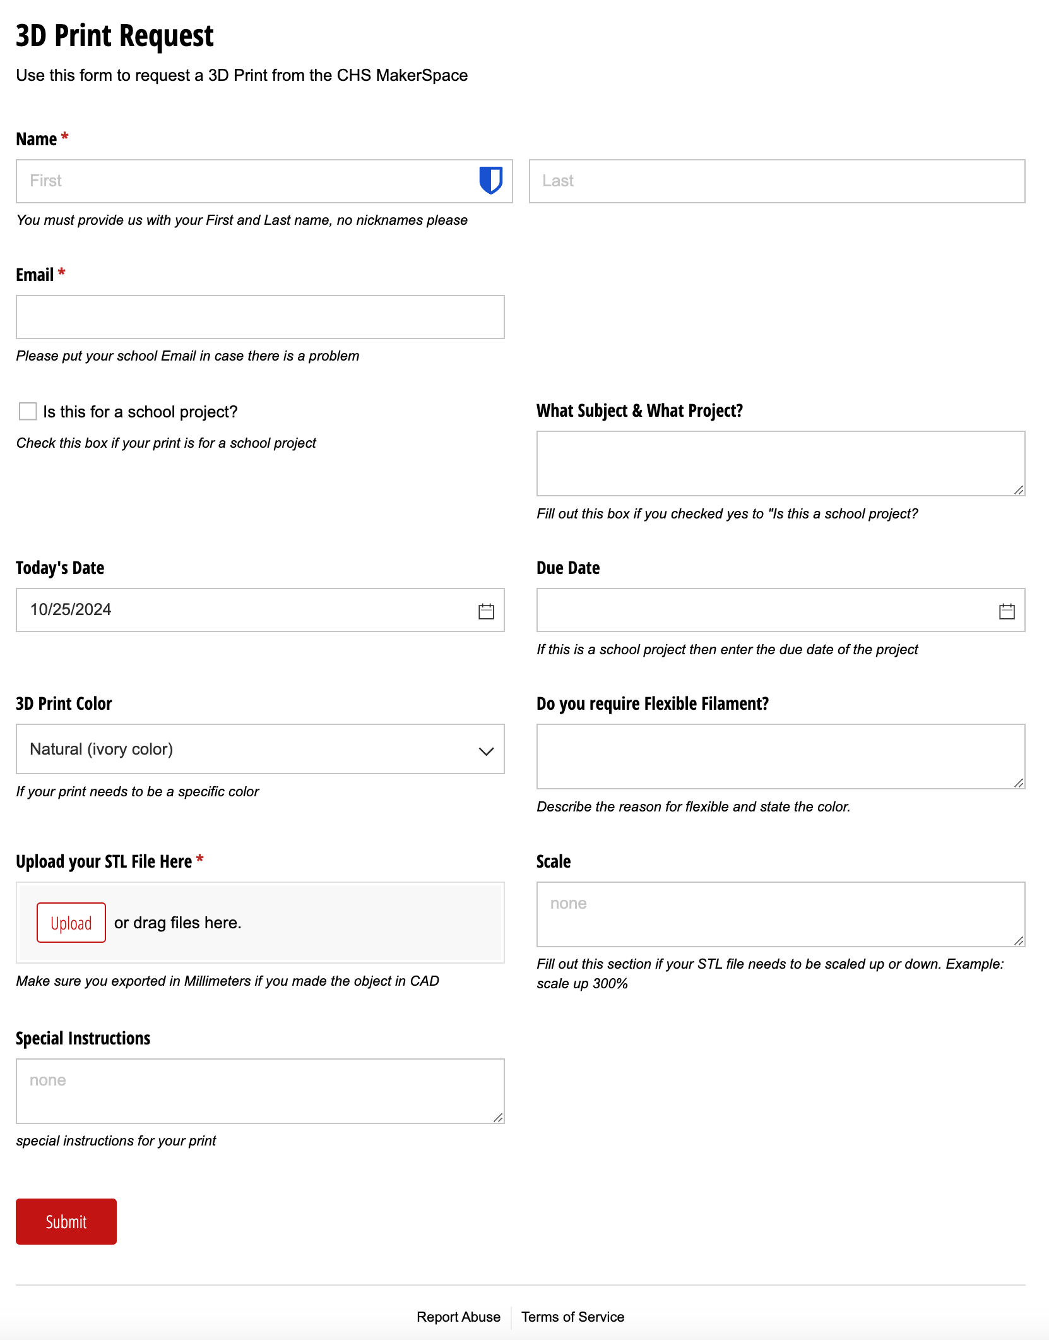Focus the First name input field
The width and height of the screenshot is (1049, 1340).
[x=246, y=181]
